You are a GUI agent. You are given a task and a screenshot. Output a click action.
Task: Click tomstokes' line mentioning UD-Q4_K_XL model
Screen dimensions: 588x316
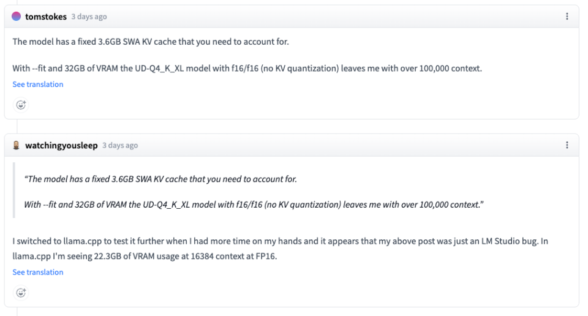247,68
